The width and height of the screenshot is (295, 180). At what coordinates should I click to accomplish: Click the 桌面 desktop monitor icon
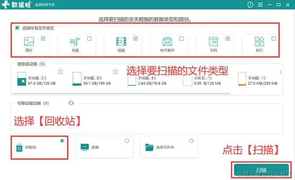(84, 147)
